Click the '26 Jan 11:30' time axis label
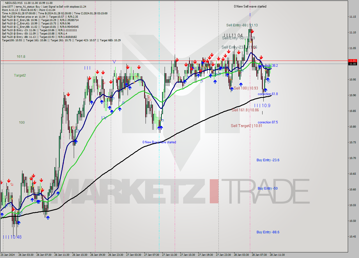359x258 pixels. [62, 255]
